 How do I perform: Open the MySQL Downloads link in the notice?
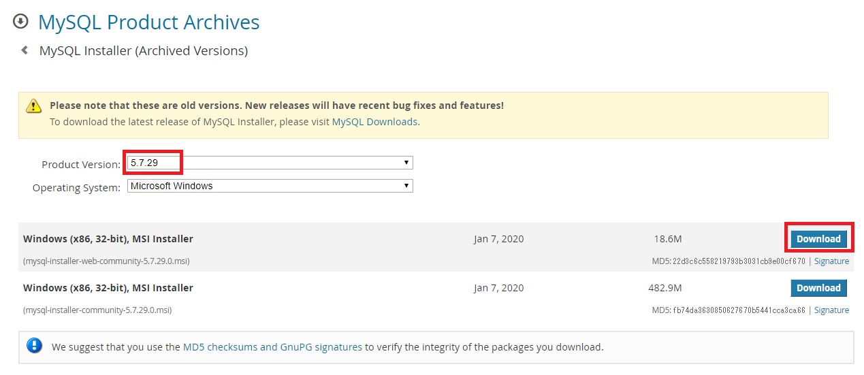374,122
